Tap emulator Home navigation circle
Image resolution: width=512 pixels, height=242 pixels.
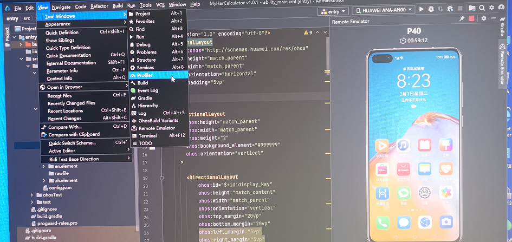tap(414, 236)
